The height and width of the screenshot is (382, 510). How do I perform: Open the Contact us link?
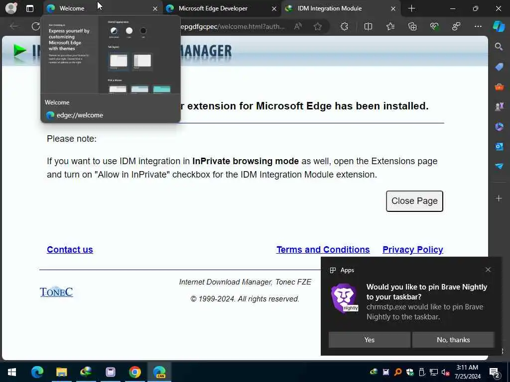[x=70, y=250]
